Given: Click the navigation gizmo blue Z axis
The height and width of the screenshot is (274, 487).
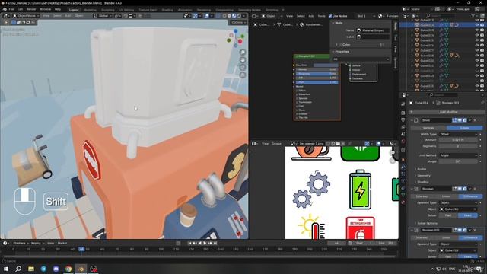Looking at the screenshot, I should [x=235, y=31].
